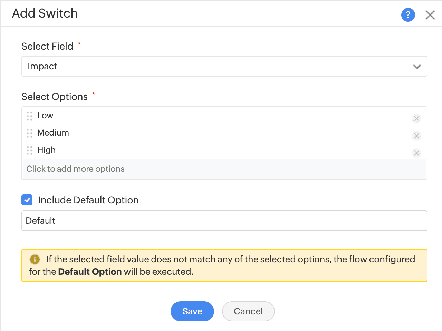Click the drag handle beside Medium
442x331 pixels.
coord(30,133)
